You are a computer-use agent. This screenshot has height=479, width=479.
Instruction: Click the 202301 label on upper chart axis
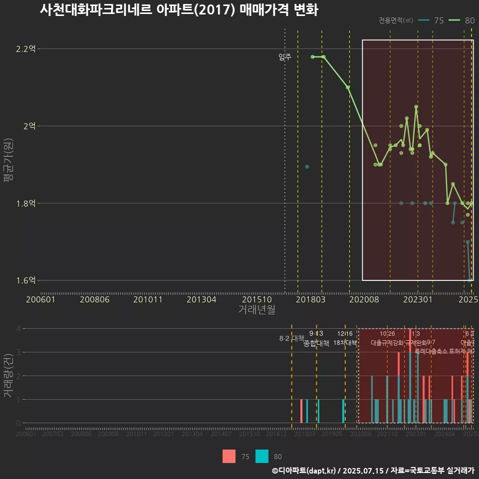(x=418, y=299)
